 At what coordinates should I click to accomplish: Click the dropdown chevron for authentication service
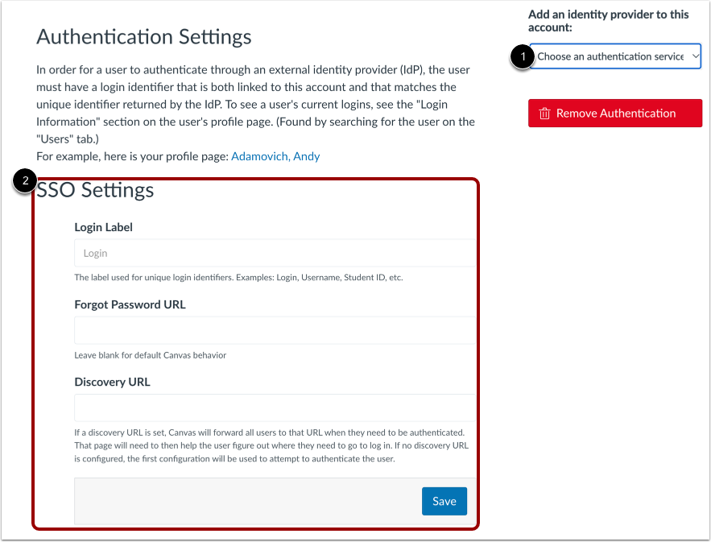(x=694, y=56)
